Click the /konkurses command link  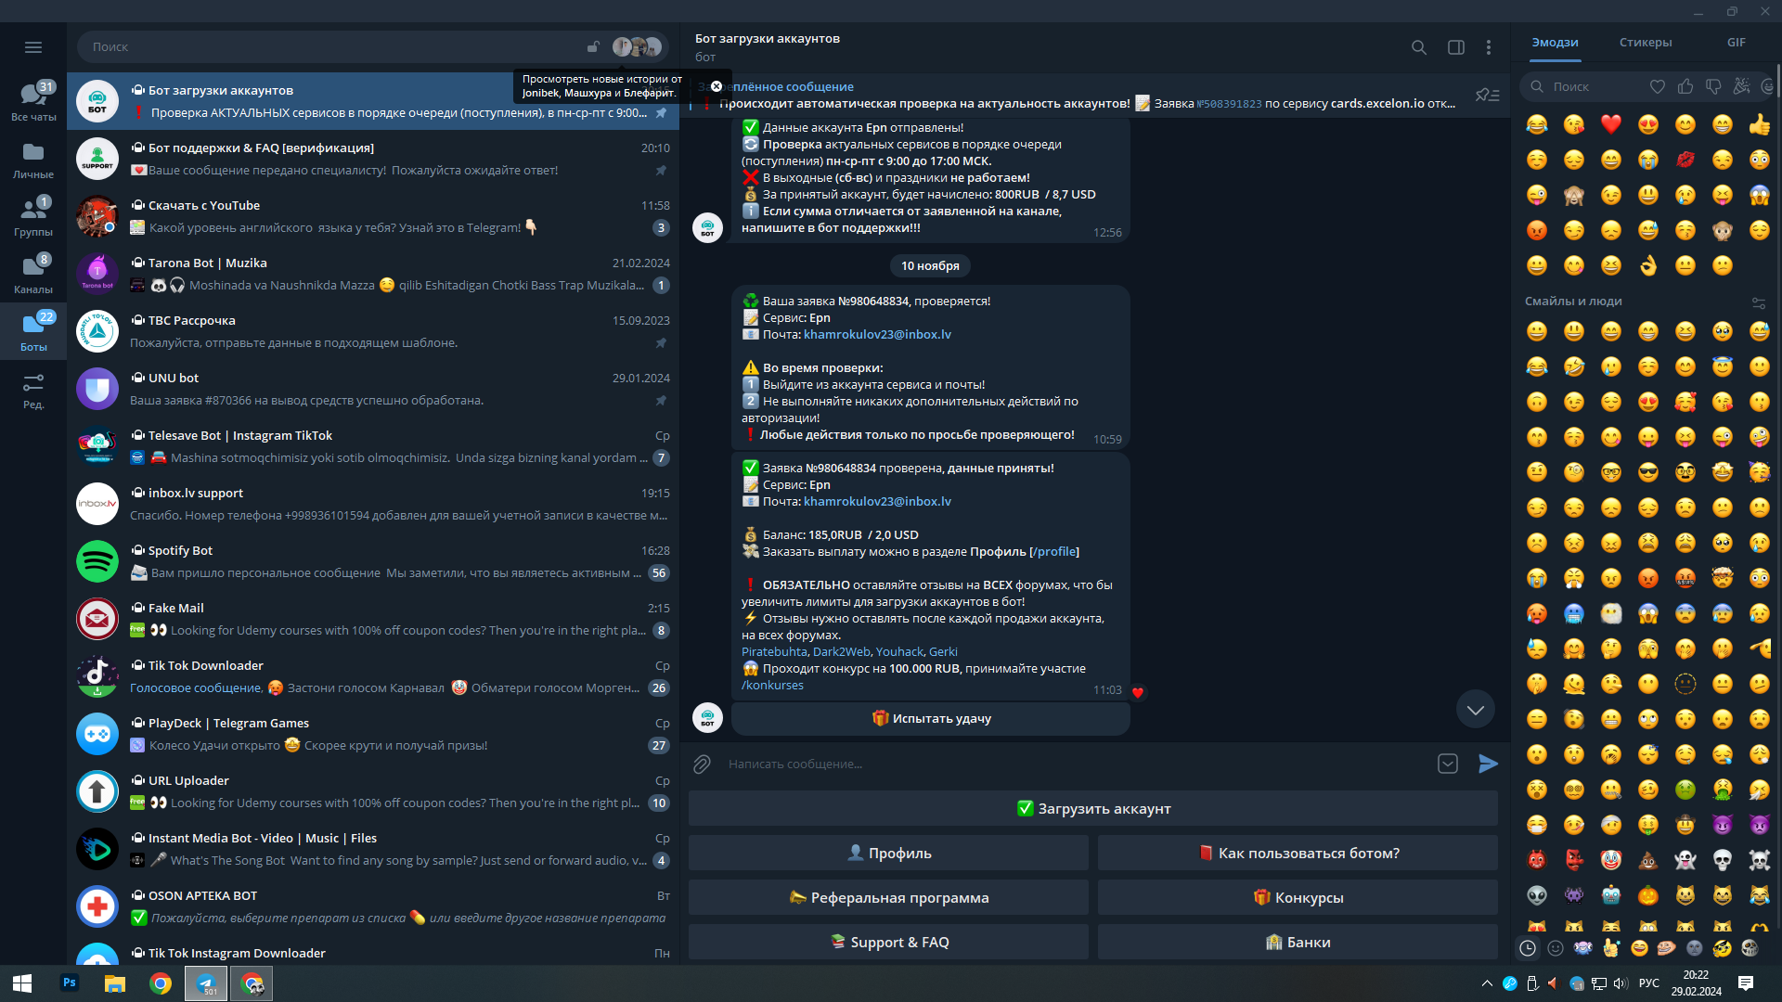coord(772,686)
